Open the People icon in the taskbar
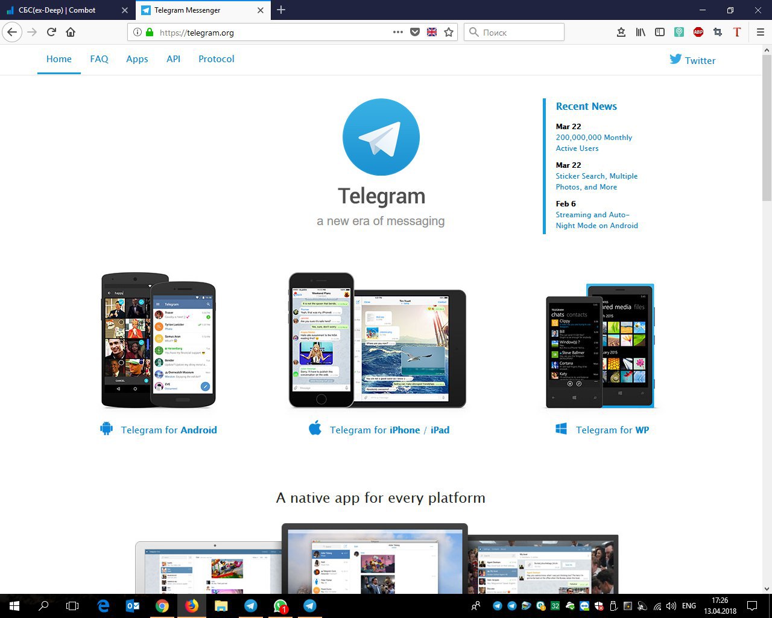Image resolution: width=772 pixels, height=618 pixels. coord(476,605)
